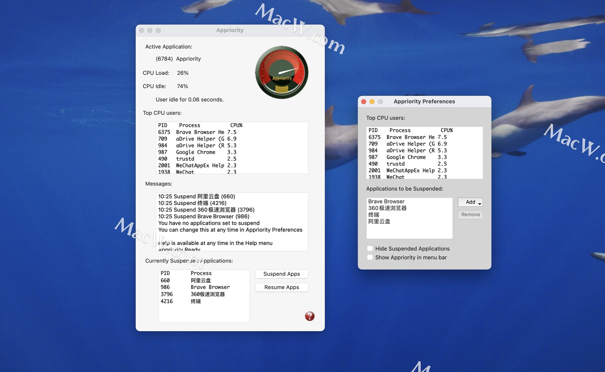This screenshot has height=372, width=605.
Task: Click the active application (6784) Appriority text
Action: (178, 59)
